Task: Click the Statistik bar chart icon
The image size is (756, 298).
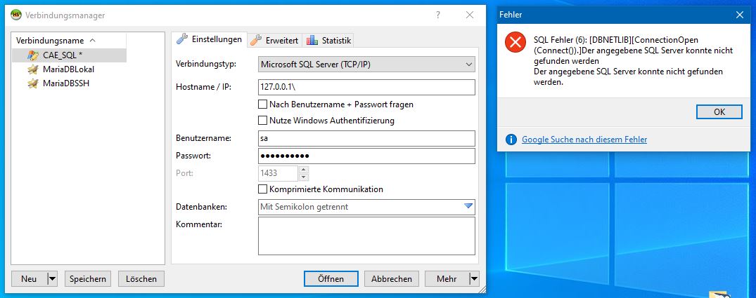Action: pos(312,41)
